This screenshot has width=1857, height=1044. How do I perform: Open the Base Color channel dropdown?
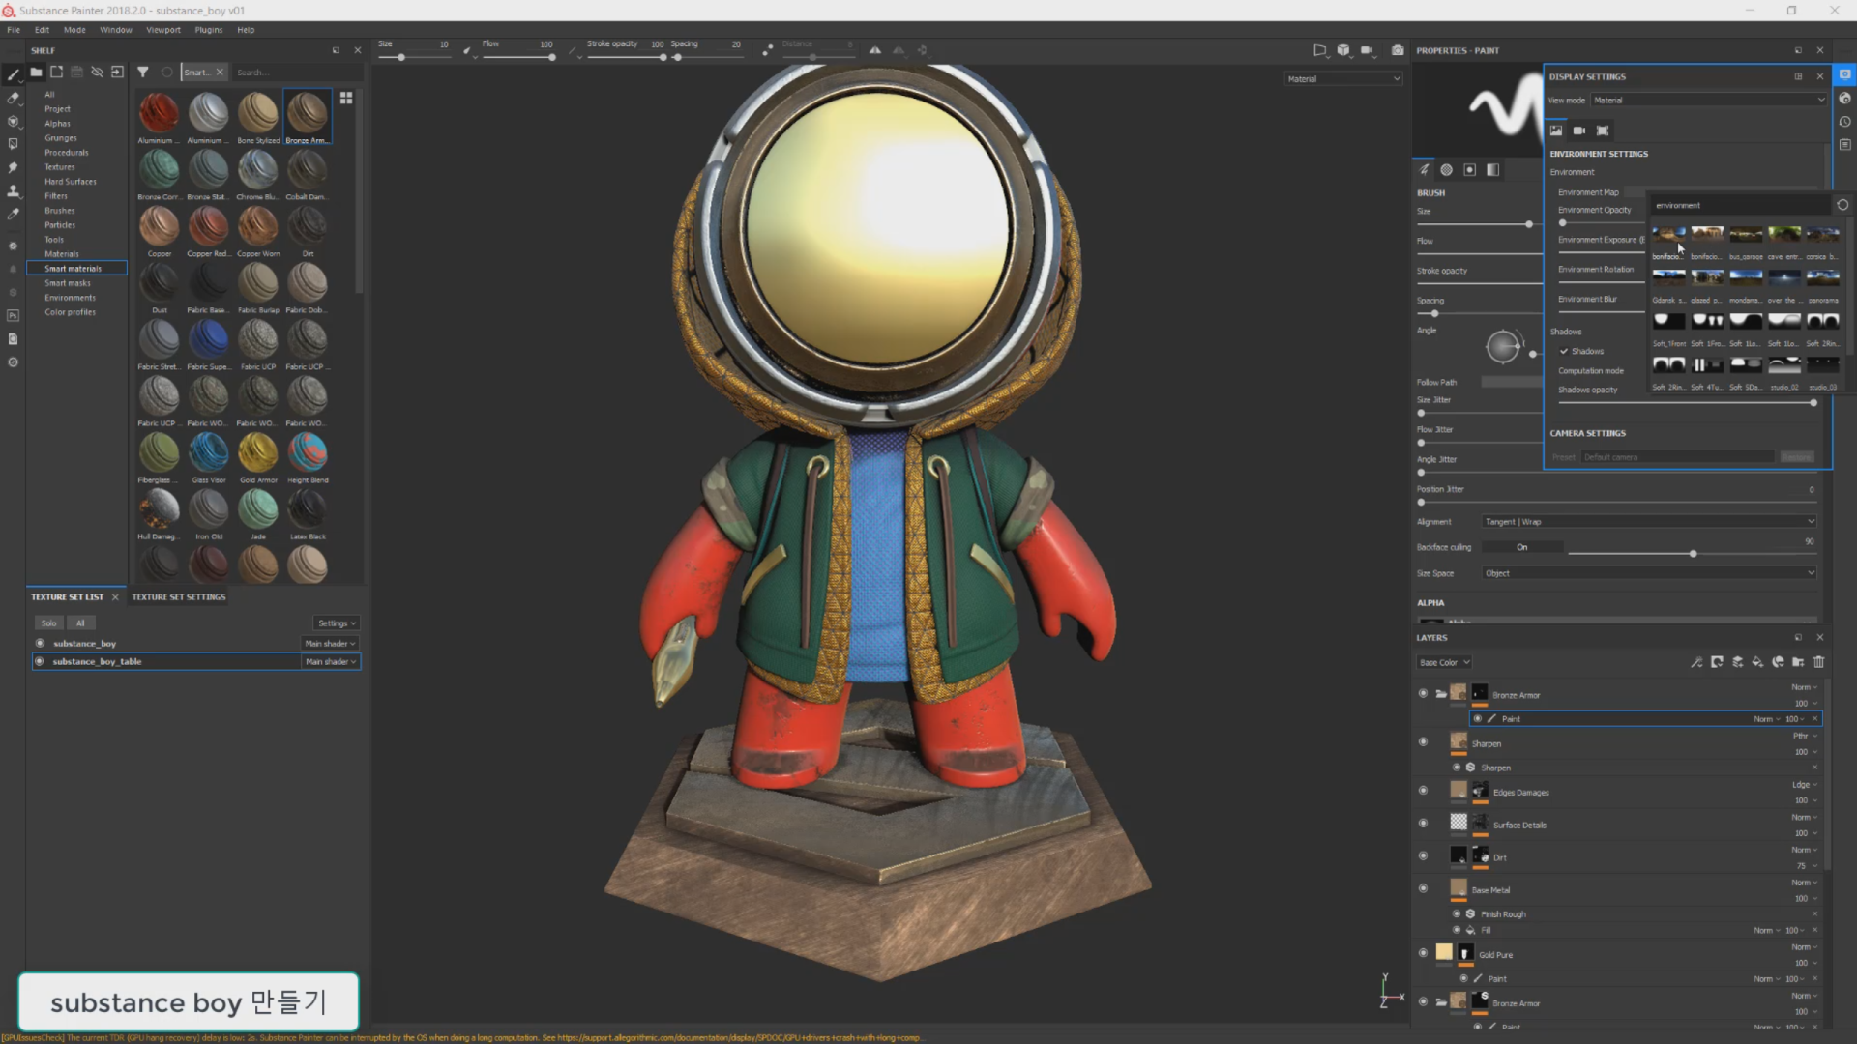tap(1444, 662)
